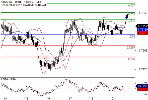
Task: Click the Research © 2017 TRADING CENTRAL text
Action: (24, 5)
